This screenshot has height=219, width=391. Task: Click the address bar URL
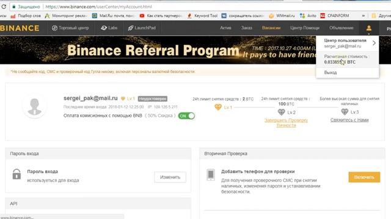[98, 7]
